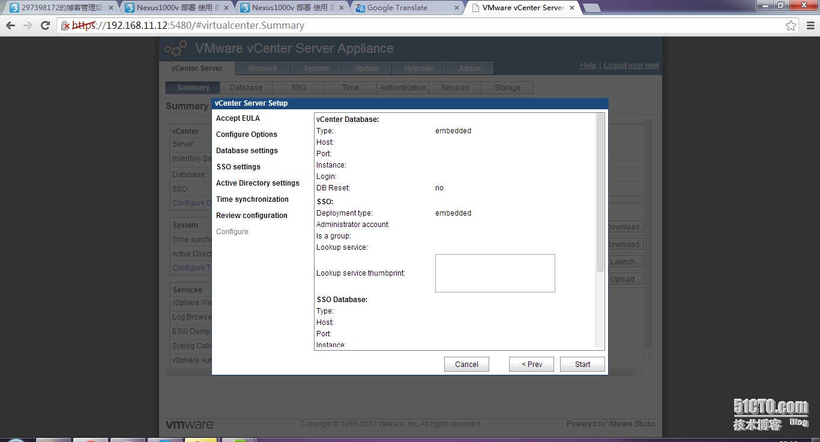Click the browser Forward arrow
The image size is (820, 442).
tap(28, 25)
